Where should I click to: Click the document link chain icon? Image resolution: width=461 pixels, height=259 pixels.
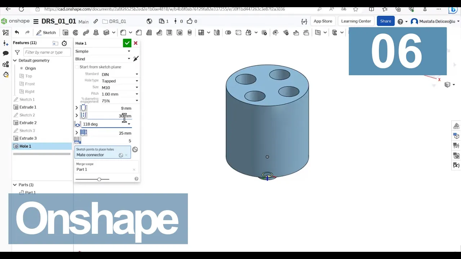[x=96, y=22]
